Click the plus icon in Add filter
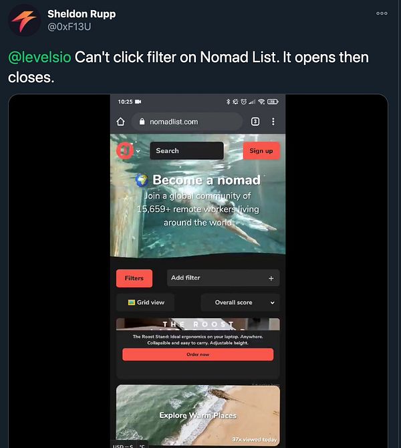Screen dimensions: 401x448 pyautogui.click(x=271, y=278)
